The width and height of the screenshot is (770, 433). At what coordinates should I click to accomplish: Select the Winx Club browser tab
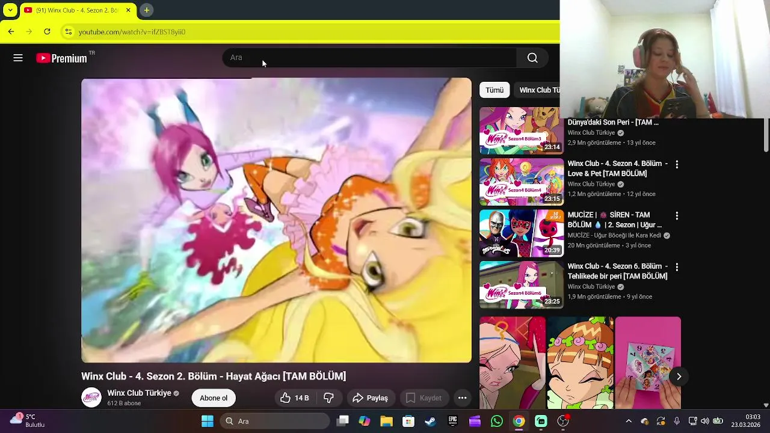click(78, 10)
